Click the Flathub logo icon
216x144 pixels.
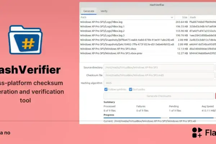[x=197, y=132]
